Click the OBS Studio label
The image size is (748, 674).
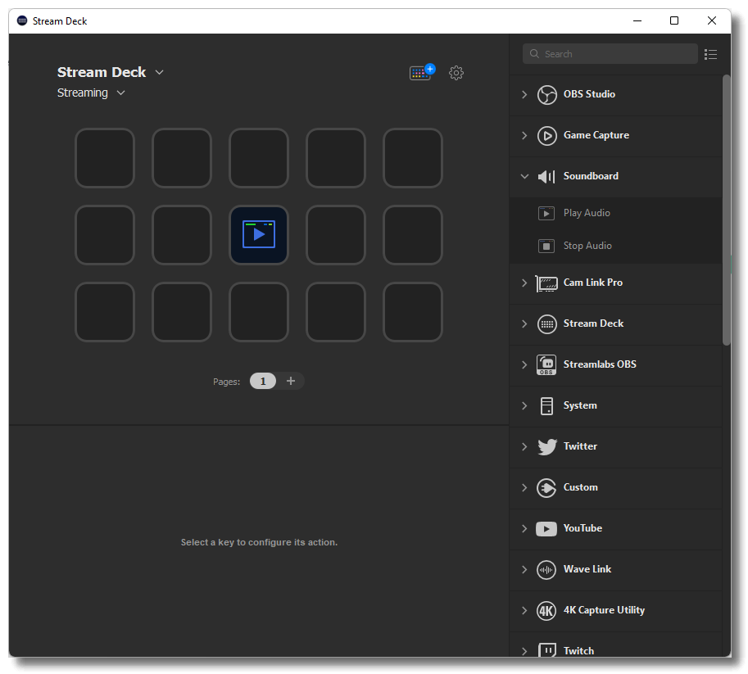[589, 94]
